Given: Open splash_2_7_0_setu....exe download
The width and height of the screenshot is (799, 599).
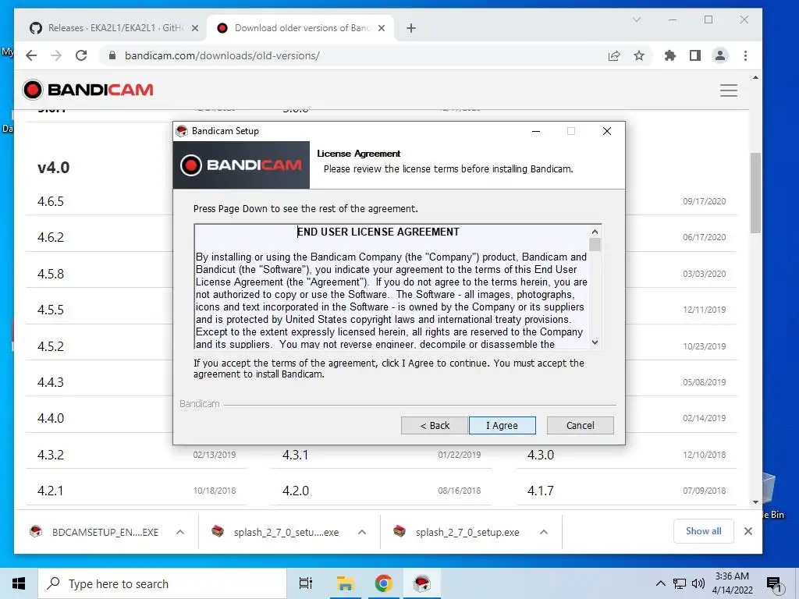Looking at the screenshot, I should click(276, 532).
